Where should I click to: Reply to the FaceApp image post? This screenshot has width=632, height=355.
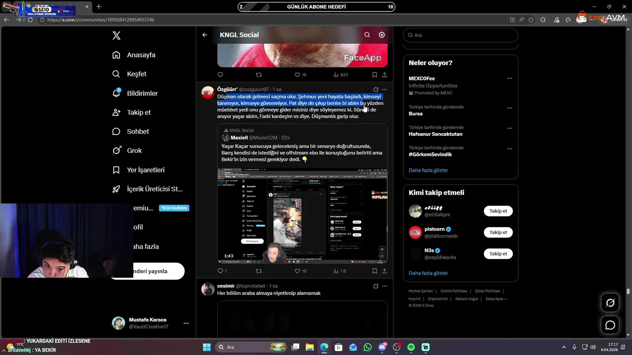tap(220, 75)
